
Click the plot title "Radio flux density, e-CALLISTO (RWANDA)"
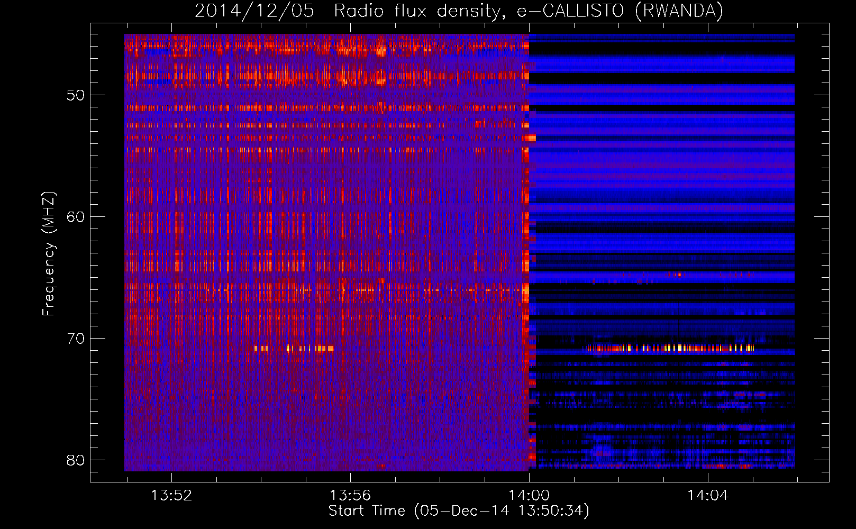(528, 11)
